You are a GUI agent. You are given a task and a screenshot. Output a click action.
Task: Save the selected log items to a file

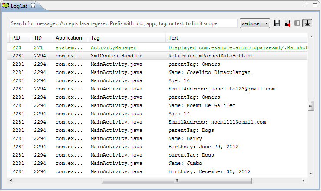pyautogui.click(x=277, y=23)
